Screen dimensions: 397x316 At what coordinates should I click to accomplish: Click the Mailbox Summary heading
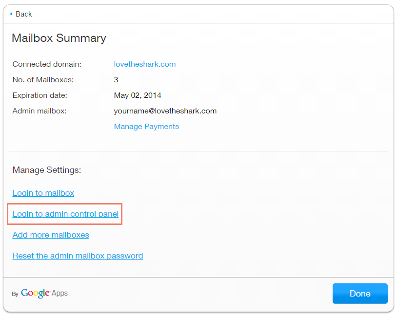click(59, 38)
